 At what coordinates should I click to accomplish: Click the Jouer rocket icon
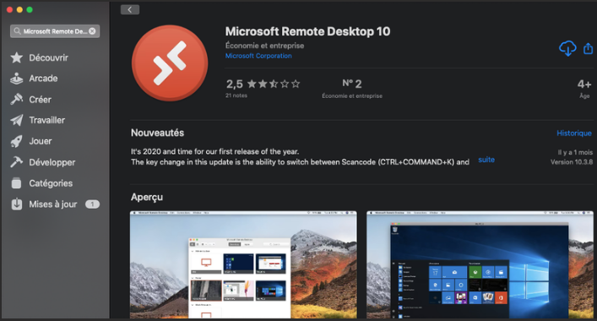(x=16, y=141)
